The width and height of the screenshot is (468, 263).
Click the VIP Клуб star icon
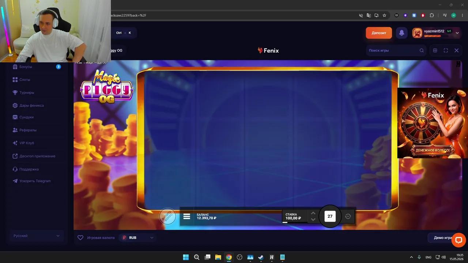click(x=15, y=143)
